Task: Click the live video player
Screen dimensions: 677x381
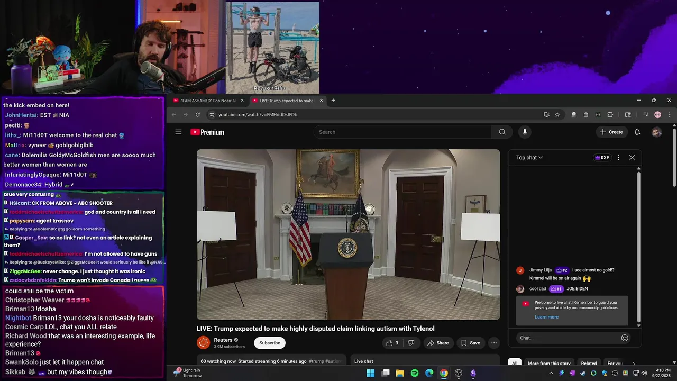Action: [x=348, y=234]
